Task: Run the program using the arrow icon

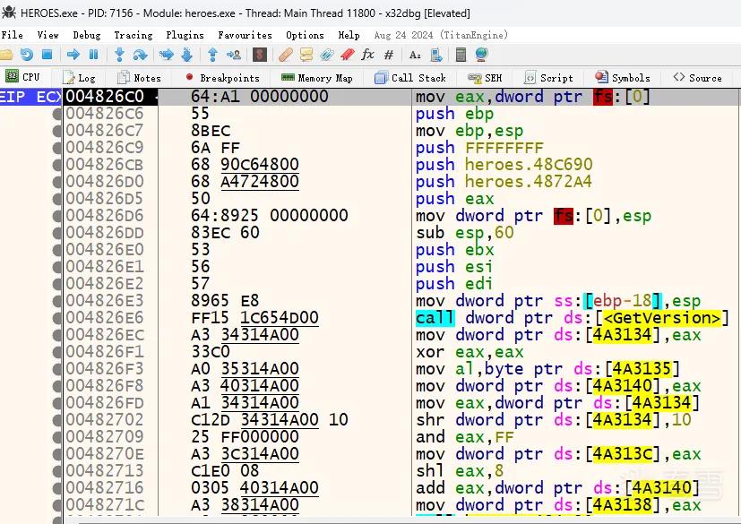Action: [x=73, y=55]
